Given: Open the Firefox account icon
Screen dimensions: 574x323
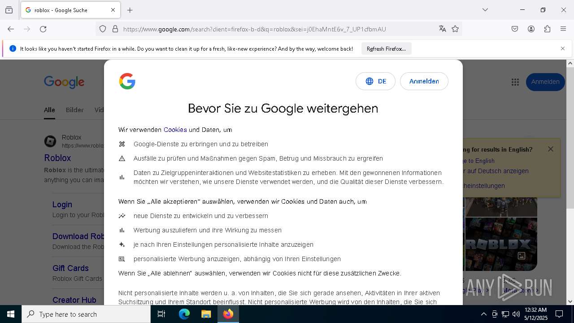Looking at the screenshot, I should 531,29.
